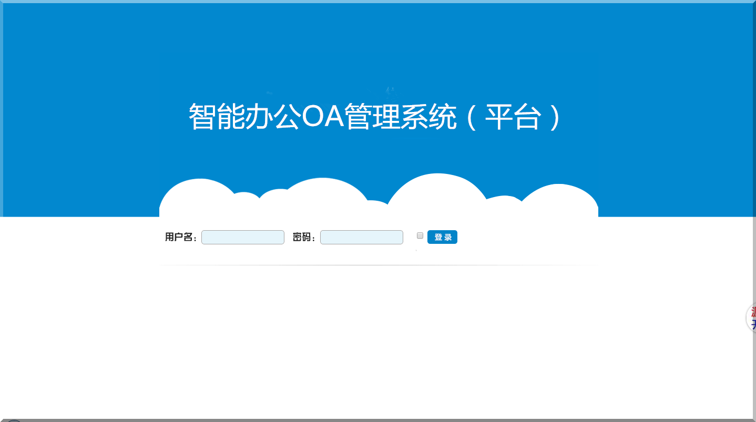Click the 密码 label text
The image size is (756, 422).
click(x=303, y=238)
